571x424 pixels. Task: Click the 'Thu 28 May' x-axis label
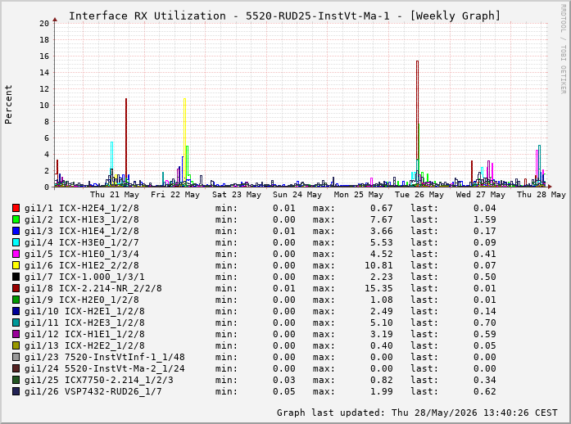click(542, 195)
